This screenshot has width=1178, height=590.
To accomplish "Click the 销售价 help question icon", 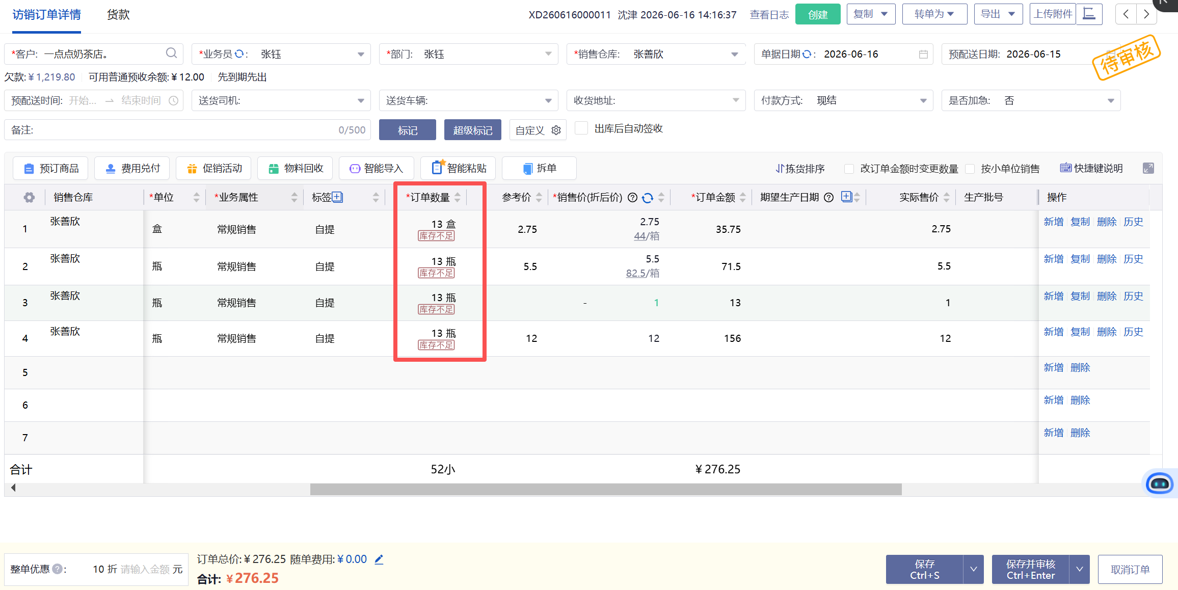I will (x=632, y=198).
